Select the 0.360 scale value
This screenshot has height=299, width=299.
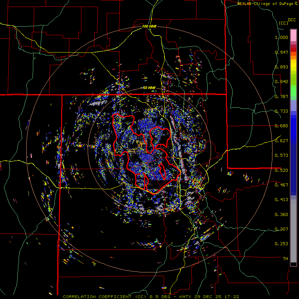[281, 214]
